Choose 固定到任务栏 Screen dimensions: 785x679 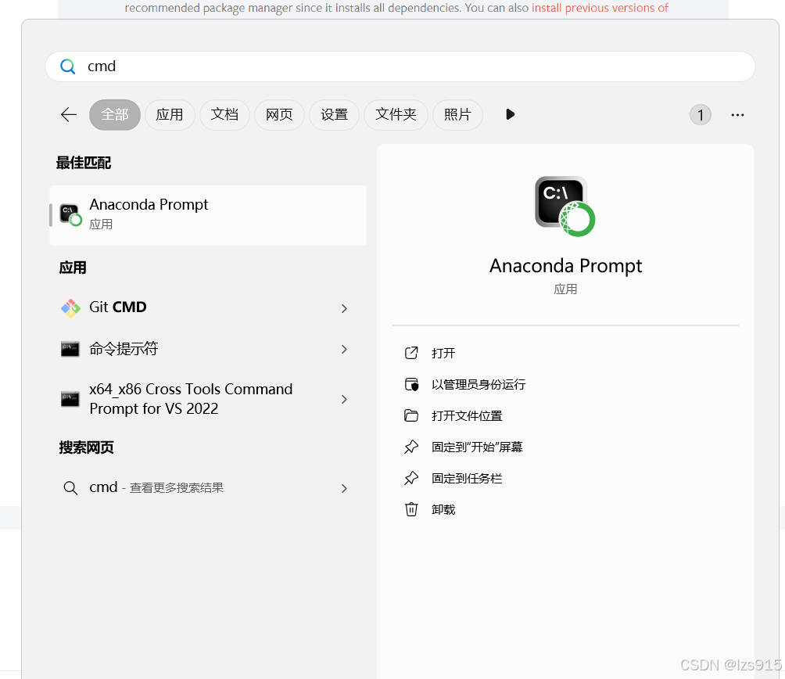tap(467, 479)
